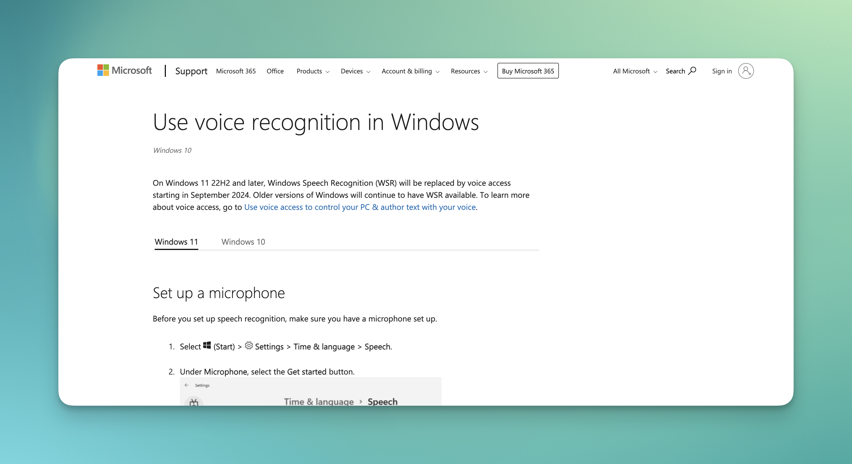
Task: Click the back arrow in Settings screenshot
Action: [x=187, y=385]
